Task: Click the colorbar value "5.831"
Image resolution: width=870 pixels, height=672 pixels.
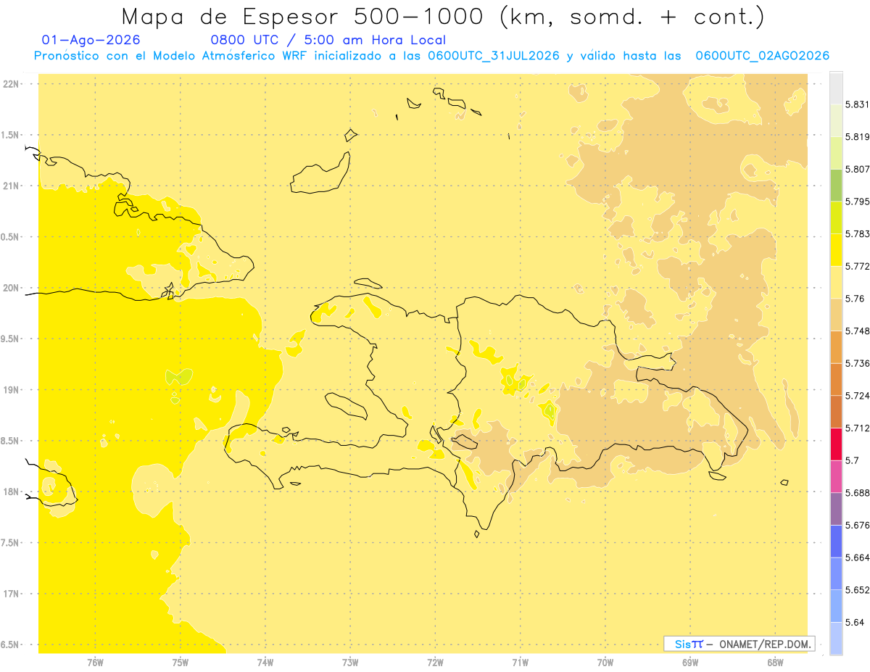Action: click(x=858, y=104)
